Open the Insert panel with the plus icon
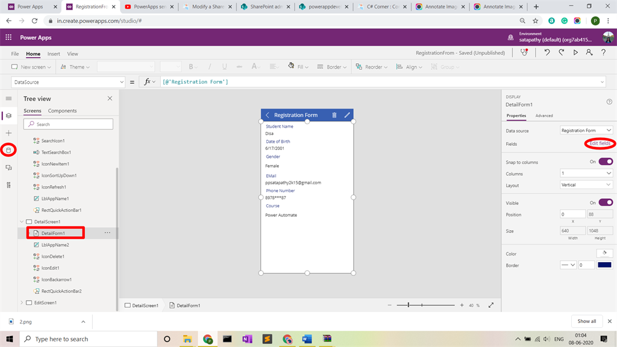Screen dimensions: 617x347 [x=8, y=133]
